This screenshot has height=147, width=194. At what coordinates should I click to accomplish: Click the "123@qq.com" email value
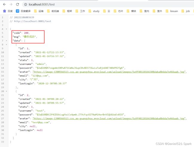40,76
